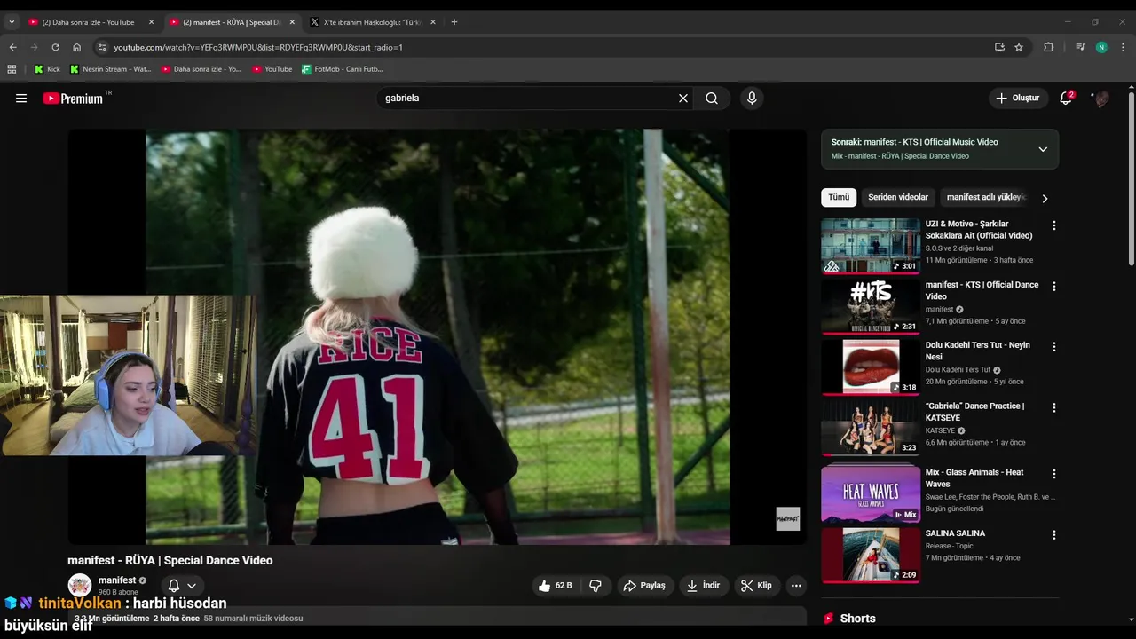Dislike the video with thumbs down
This screenshot has height=639, width=1136.
[x=596, y=586]
